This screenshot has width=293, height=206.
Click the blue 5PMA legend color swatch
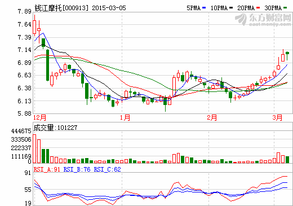tap(204, 8)
